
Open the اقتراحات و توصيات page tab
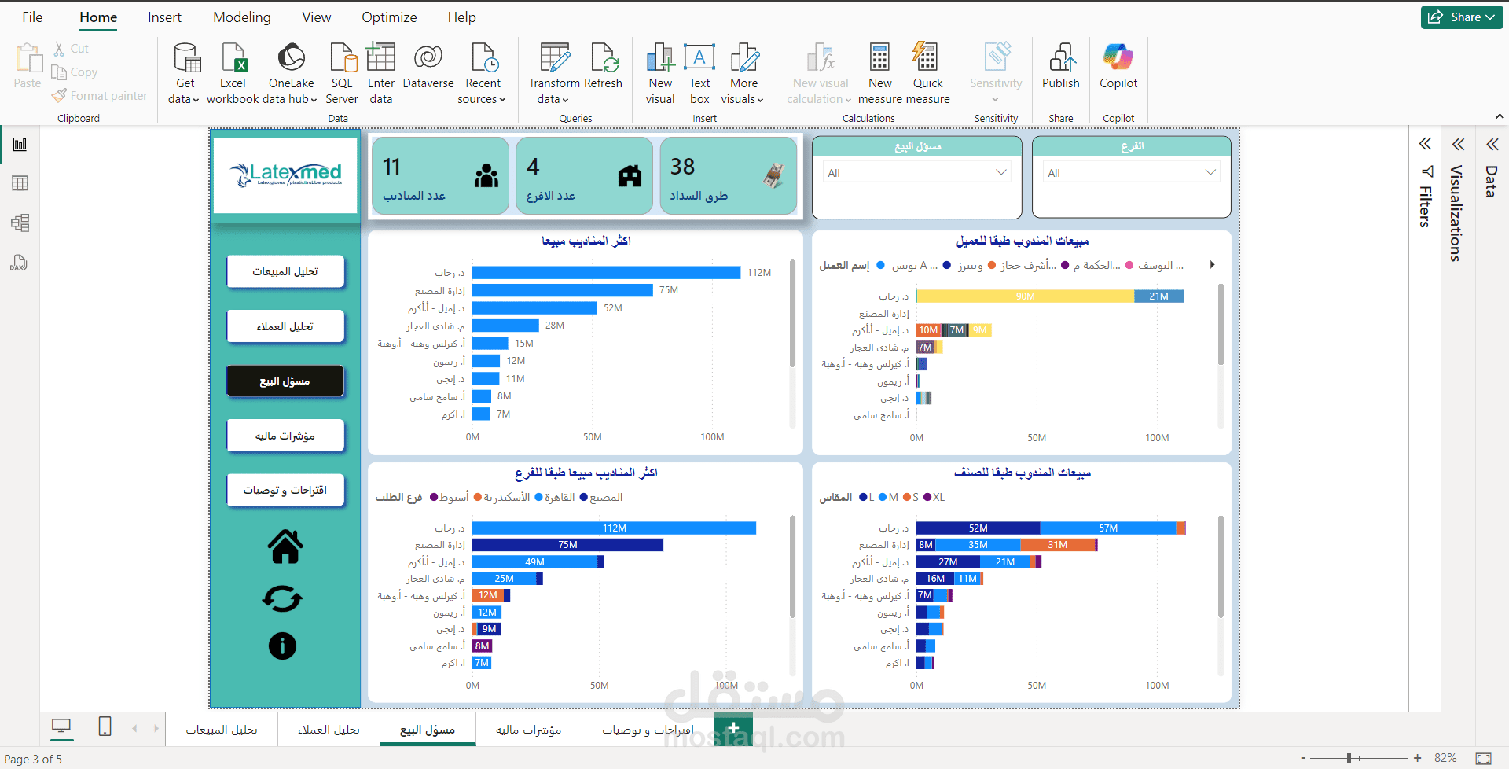pyautogui.click(x=648, y=730)
